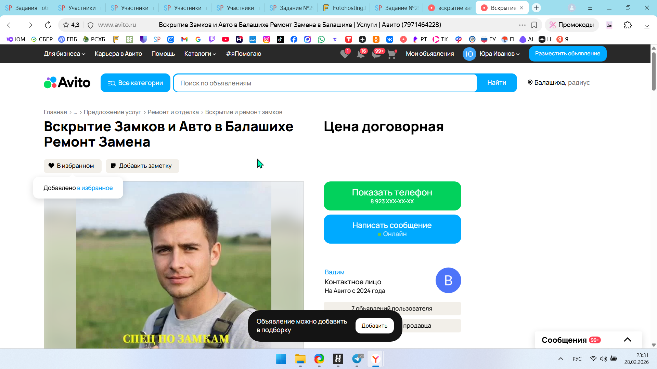This screenshot has width=657, height=369.
Task: Open messages chat icon with 99+ badge
Action: pos(376,54)
